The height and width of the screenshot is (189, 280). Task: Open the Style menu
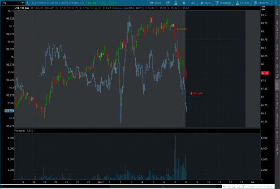(206, 3)
